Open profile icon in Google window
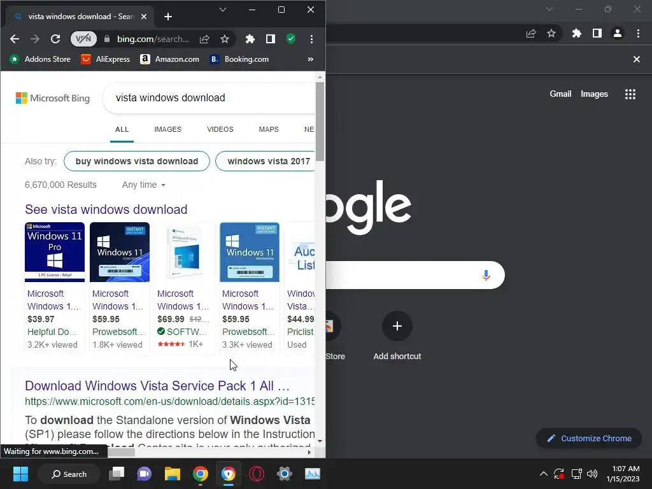 click(x=618, y=33)
